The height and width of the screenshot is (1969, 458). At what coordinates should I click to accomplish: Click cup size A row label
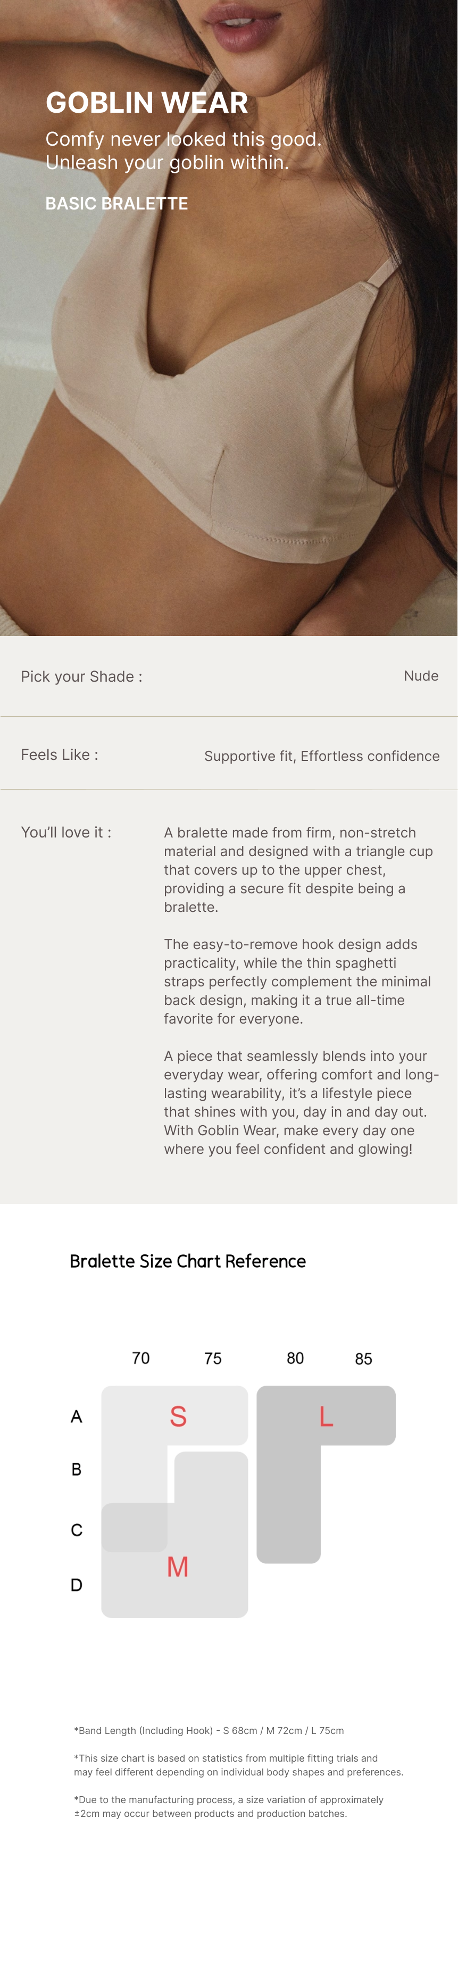[x=77, y=1417]
